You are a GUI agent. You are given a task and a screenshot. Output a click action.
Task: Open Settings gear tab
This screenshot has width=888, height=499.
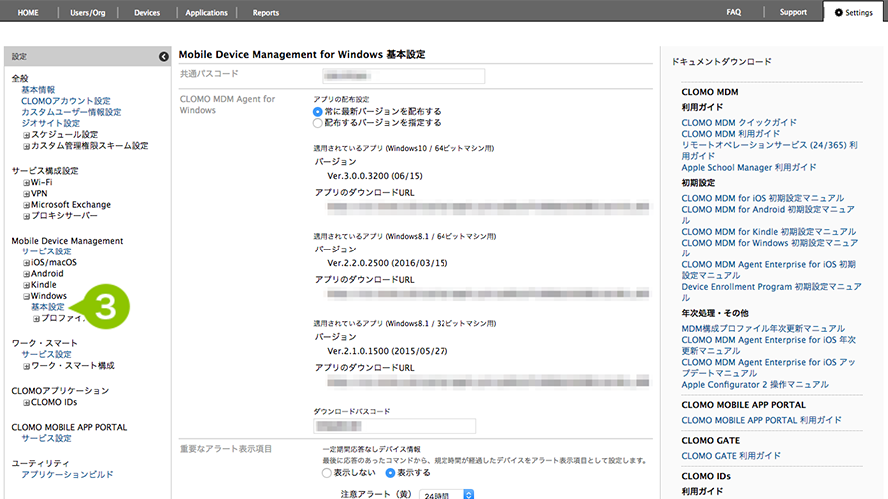[x=853, y=12]
